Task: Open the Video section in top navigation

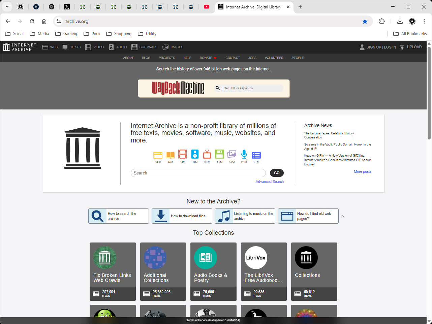Action: [x=95, y=47]
